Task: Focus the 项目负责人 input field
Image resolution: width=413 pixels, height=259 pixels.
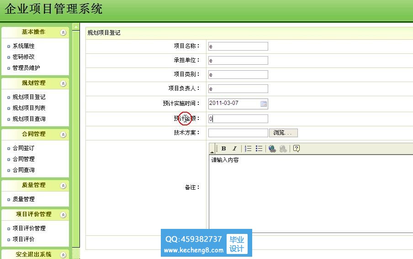Action: pyautogui.click(x=238, y=88)
